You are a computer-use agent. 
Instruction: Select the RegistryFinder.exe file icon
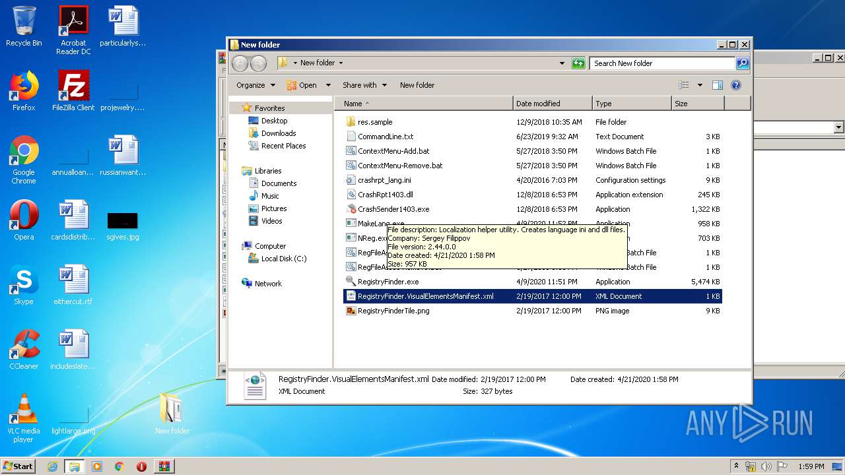pos(351,282)
